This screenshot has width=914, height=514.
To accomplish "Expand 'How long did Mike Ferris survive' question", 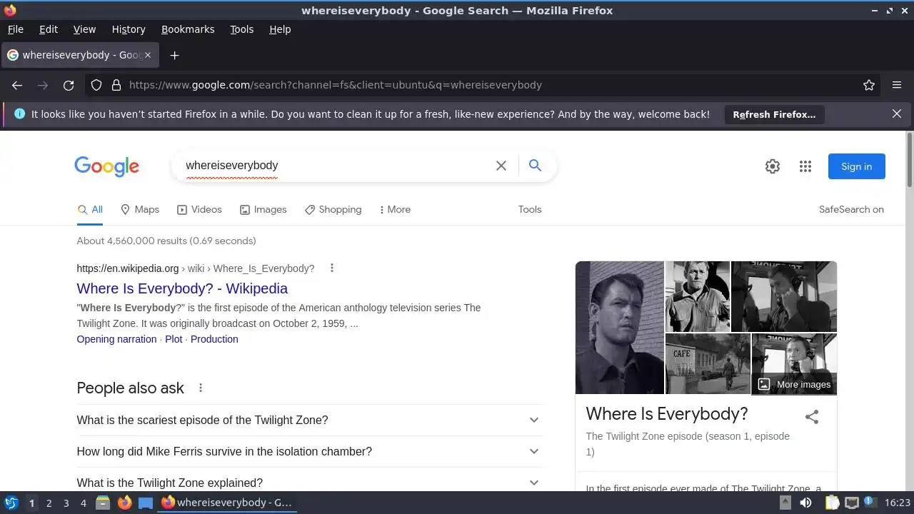I will click(x=309, y=451).
